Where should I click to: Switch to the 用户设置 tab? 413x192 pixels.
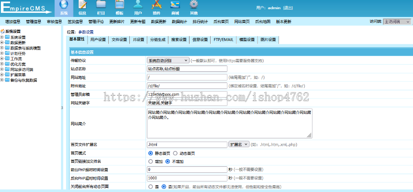[x=98, y=40]
